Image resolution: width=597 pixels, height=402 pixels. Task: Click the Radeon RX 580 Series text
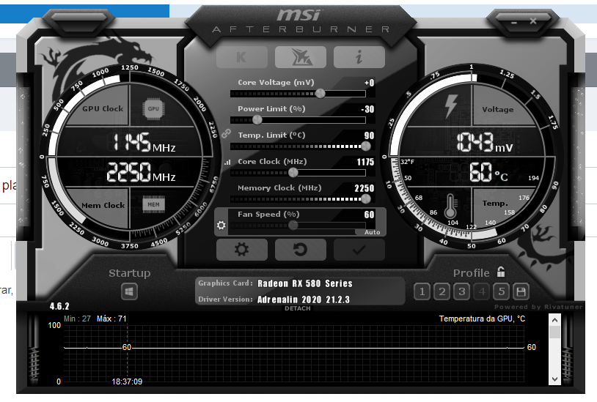[x=305, y=283]
